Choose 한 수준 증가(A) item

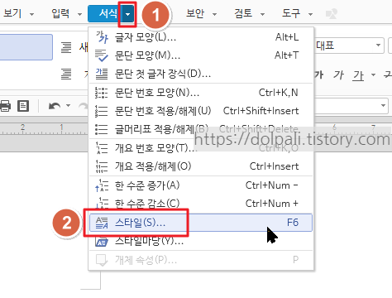[x=201, y=185]
